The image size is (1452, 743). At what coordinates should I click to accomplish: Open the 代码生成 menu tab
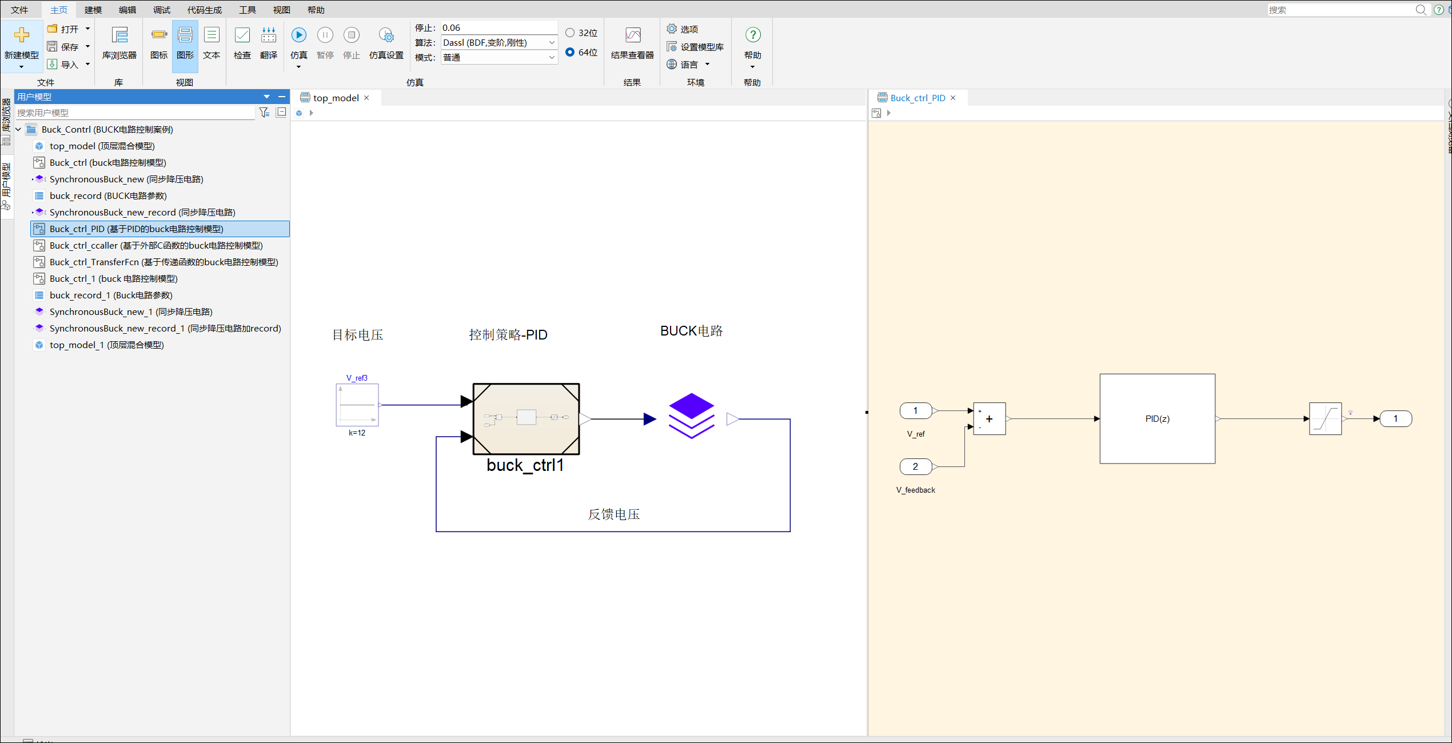[204, 10]
